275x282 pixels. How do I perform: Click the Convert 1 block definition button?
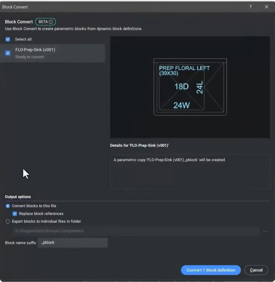(x=211, y=270)
